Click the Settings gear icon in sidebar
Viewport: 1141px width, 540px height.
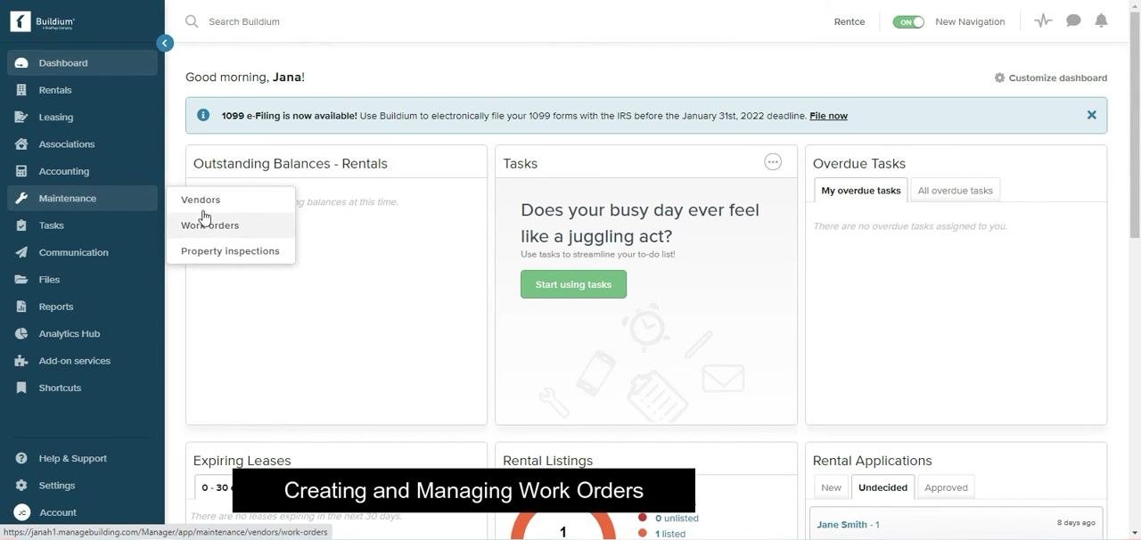[x=21, y=486]
